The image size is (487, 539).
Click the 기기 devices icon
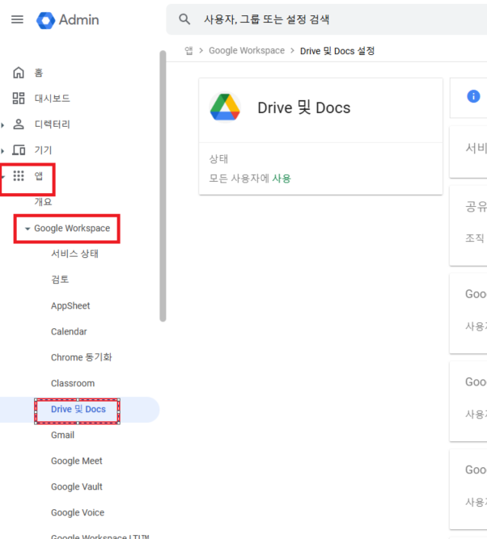point(19,149)
